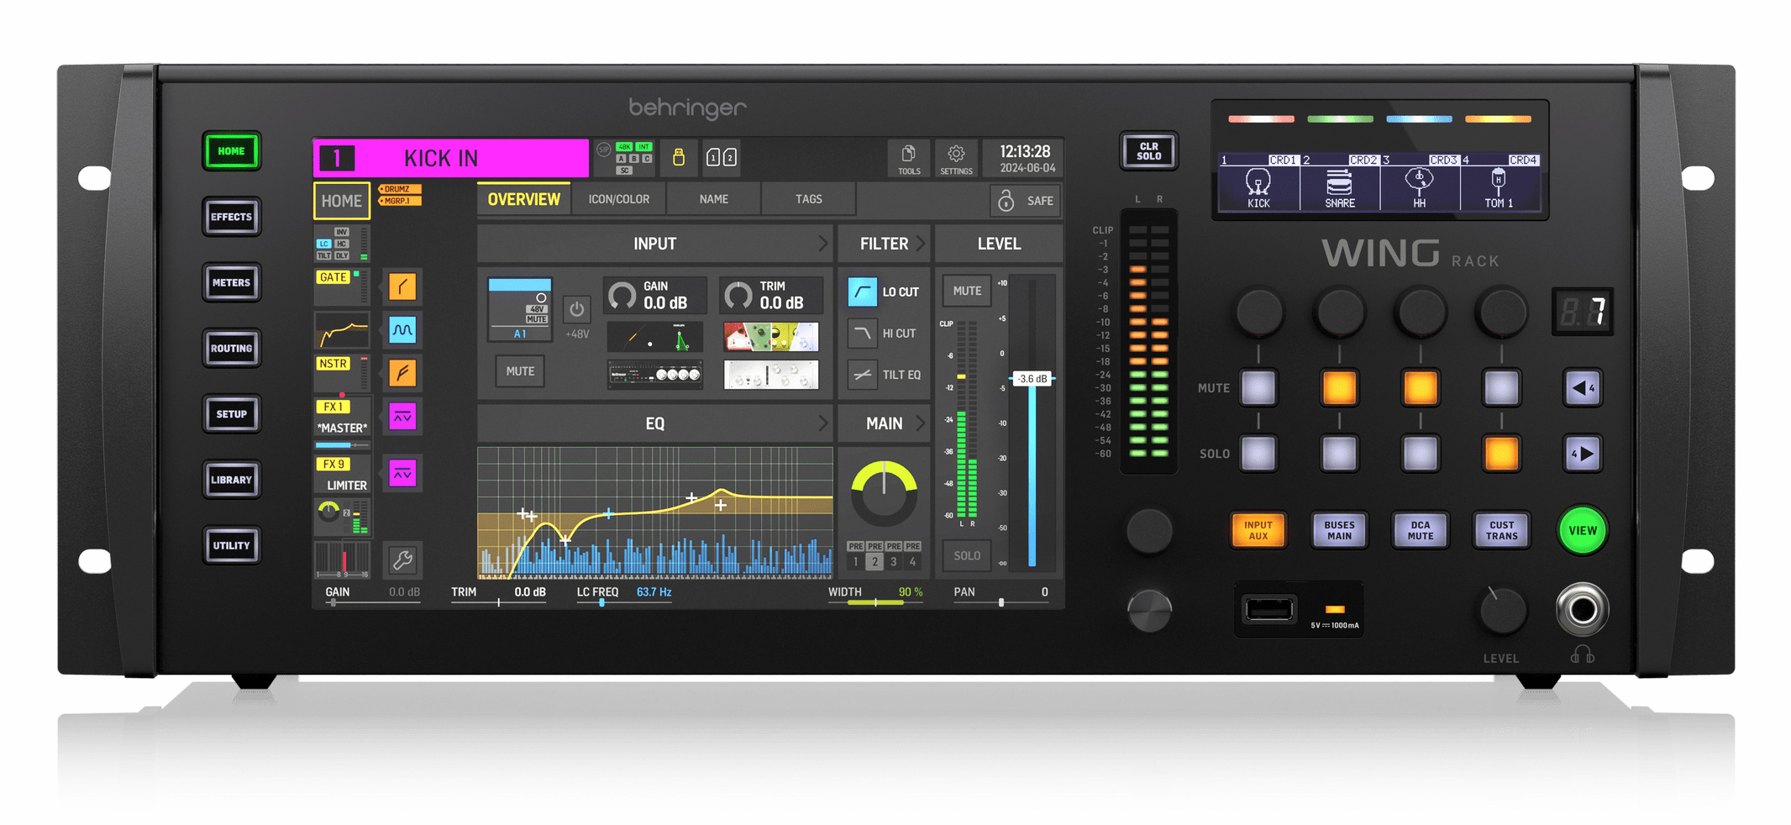Click the WIDTH 90 % slider
Screen dimensions: 1791x825
(x=875, y=602)
